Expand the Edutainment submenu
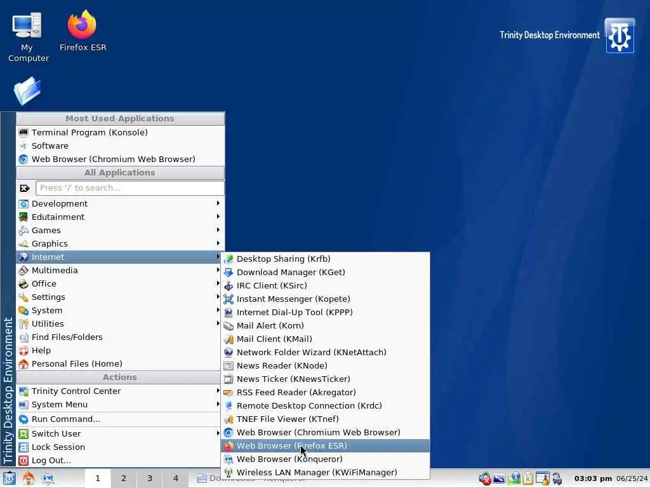Image resolution: width=650 pixels, height=488 pixels. click(119, 217)
